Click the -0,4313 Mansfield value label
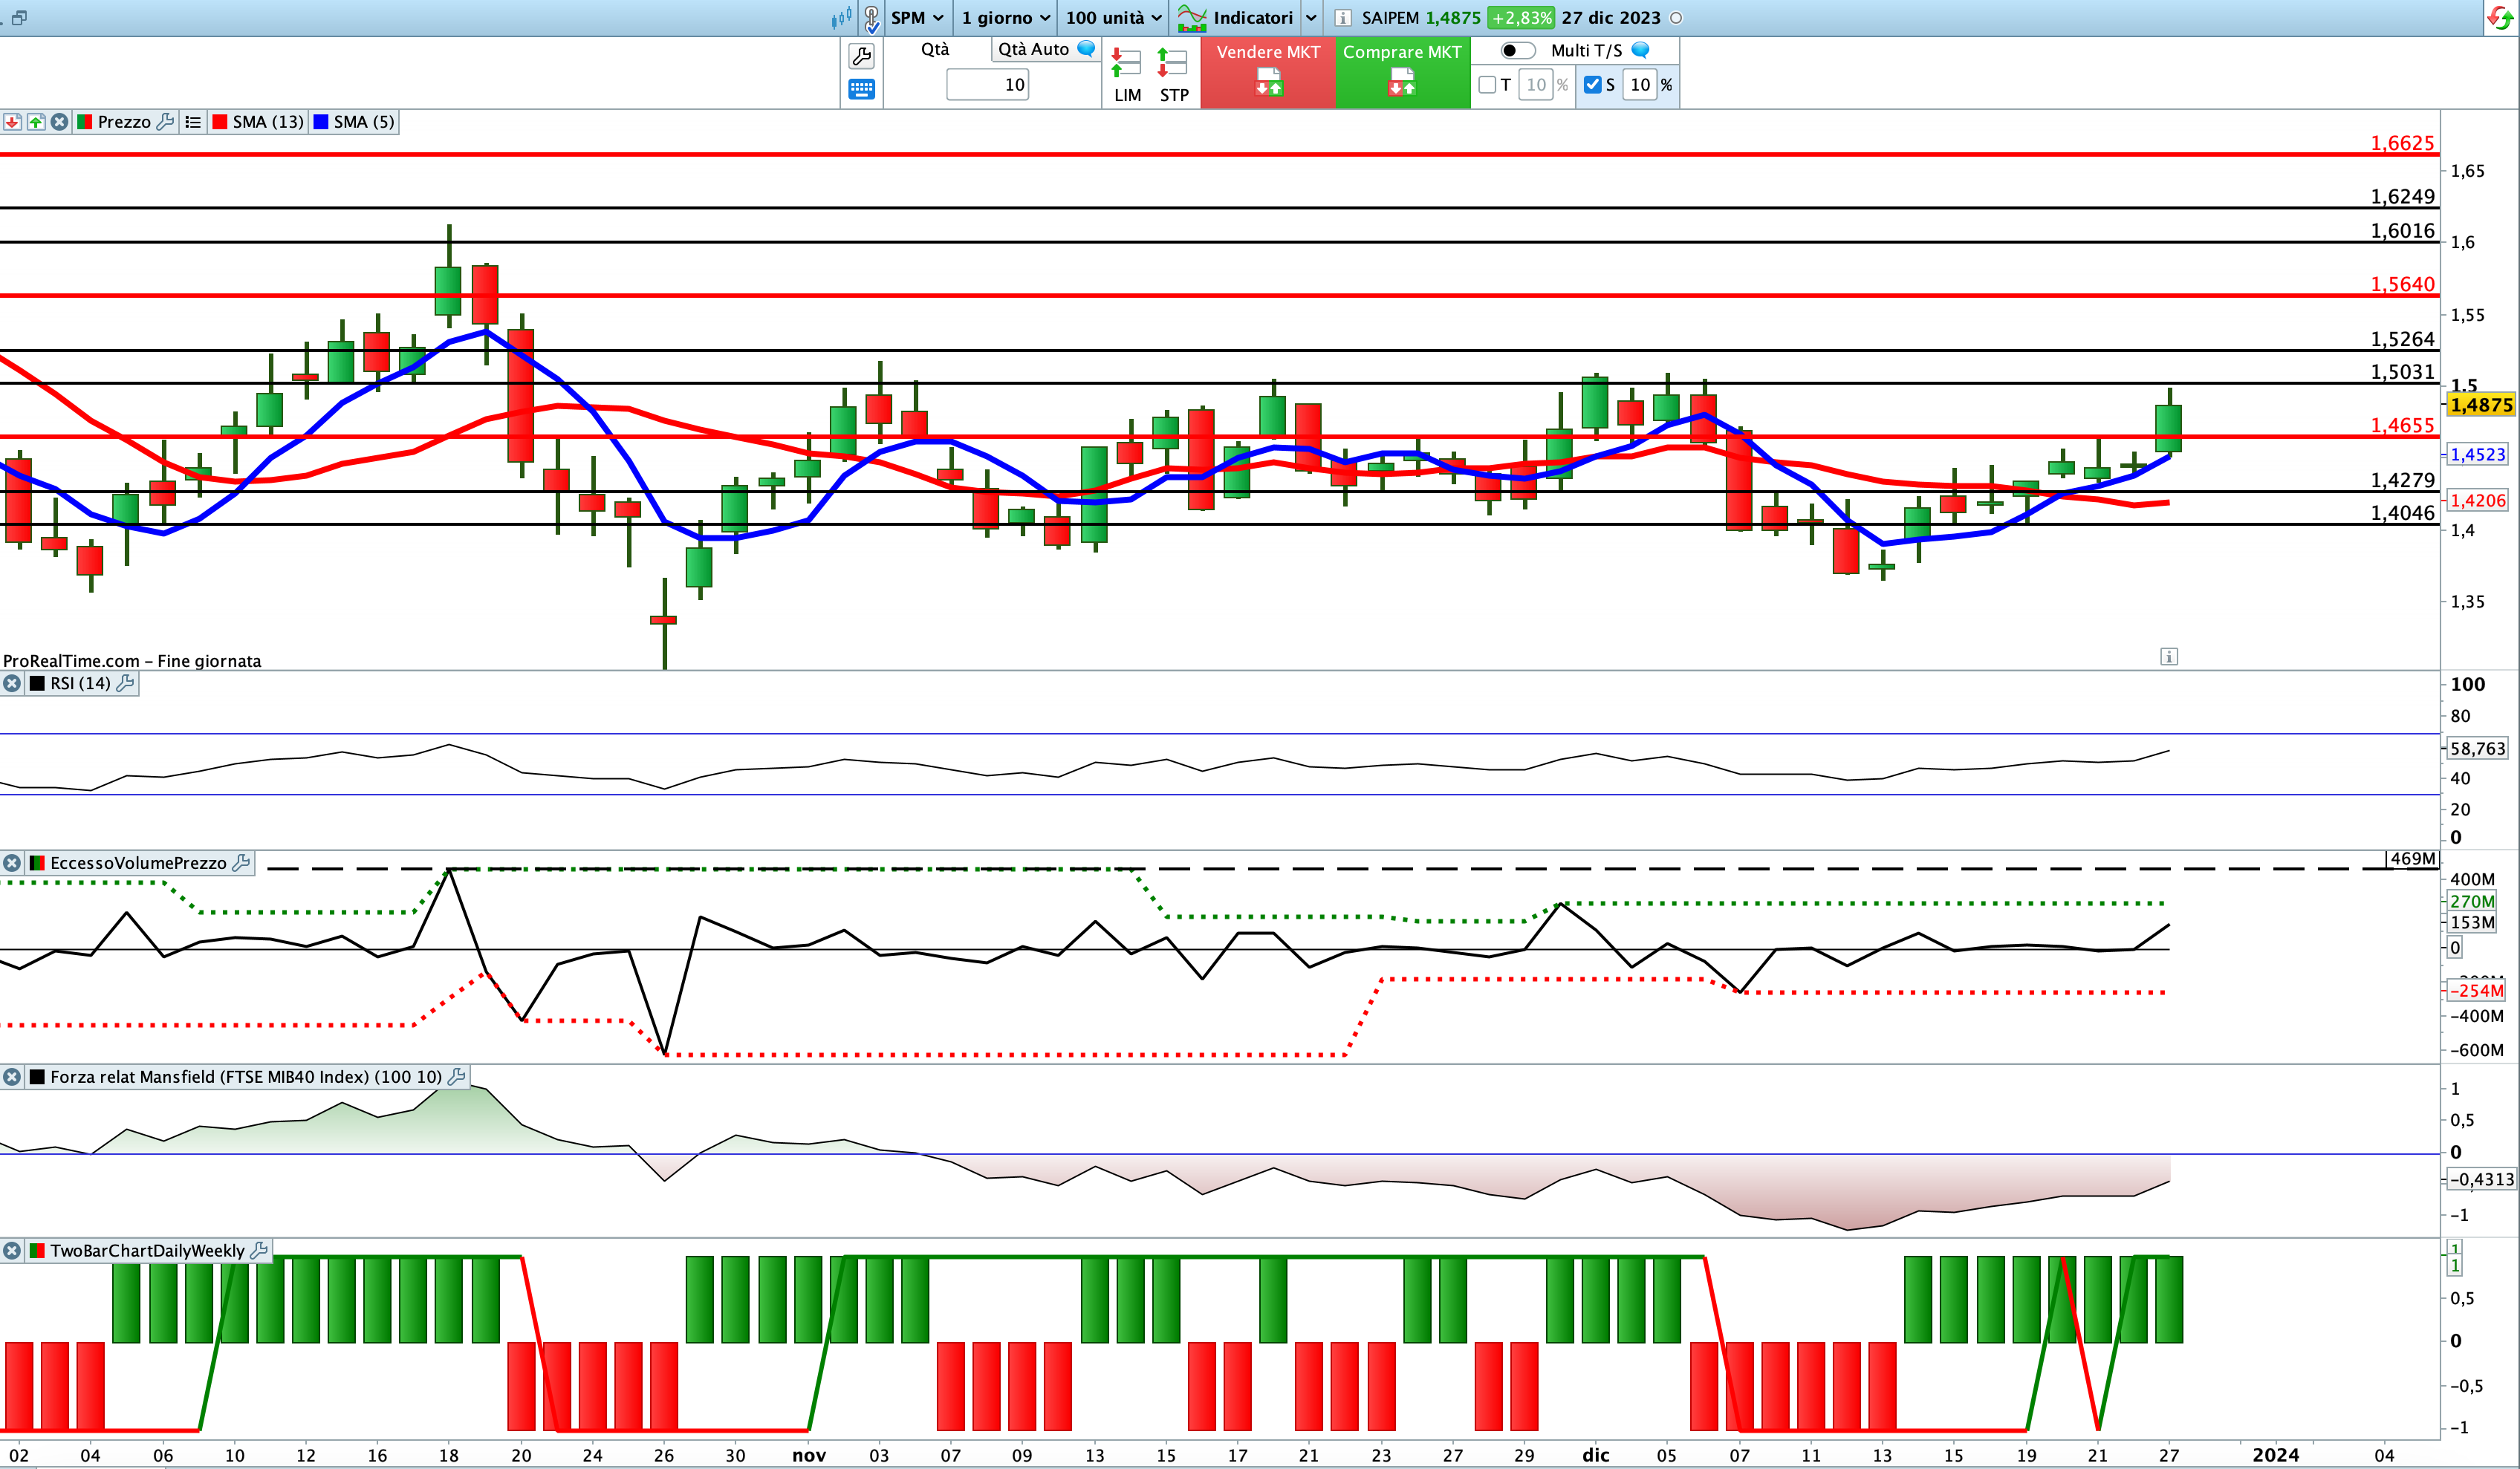2520x1469 pixels. (2481, 1179)
